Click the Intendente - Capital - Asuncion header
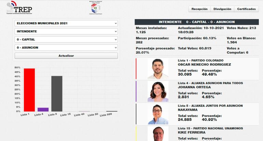This screenshot has height=141, width=263. (196, 22)
